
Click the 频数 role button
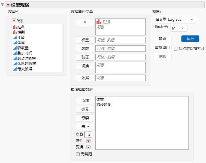click(85, 49)
